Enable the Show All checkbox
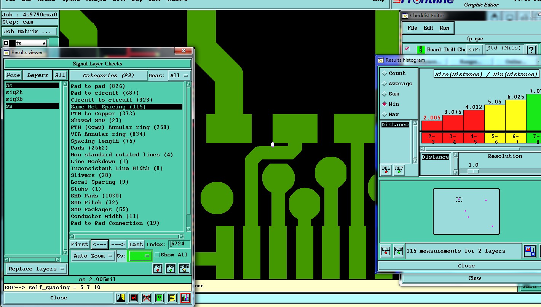This screenshot has height=307, width=541. pyautogui.click(x=157, y=255)
